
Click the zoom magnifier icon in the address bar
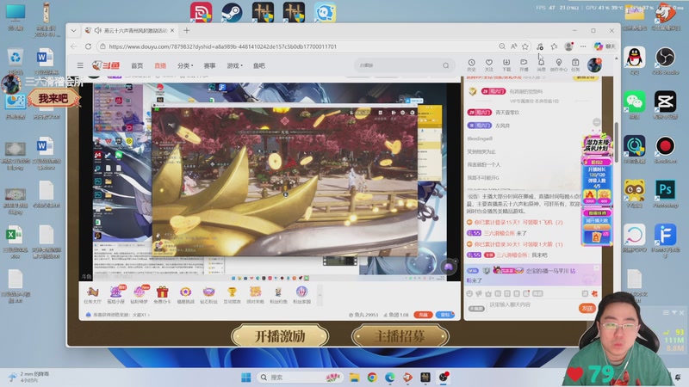click(502, 46)
